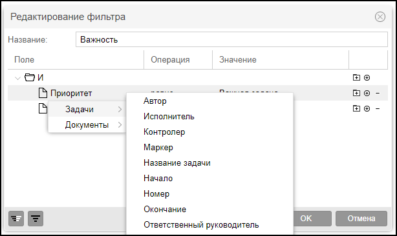Add group icon in the И root row
397x236 pixels.
click(x=356, y=77)
